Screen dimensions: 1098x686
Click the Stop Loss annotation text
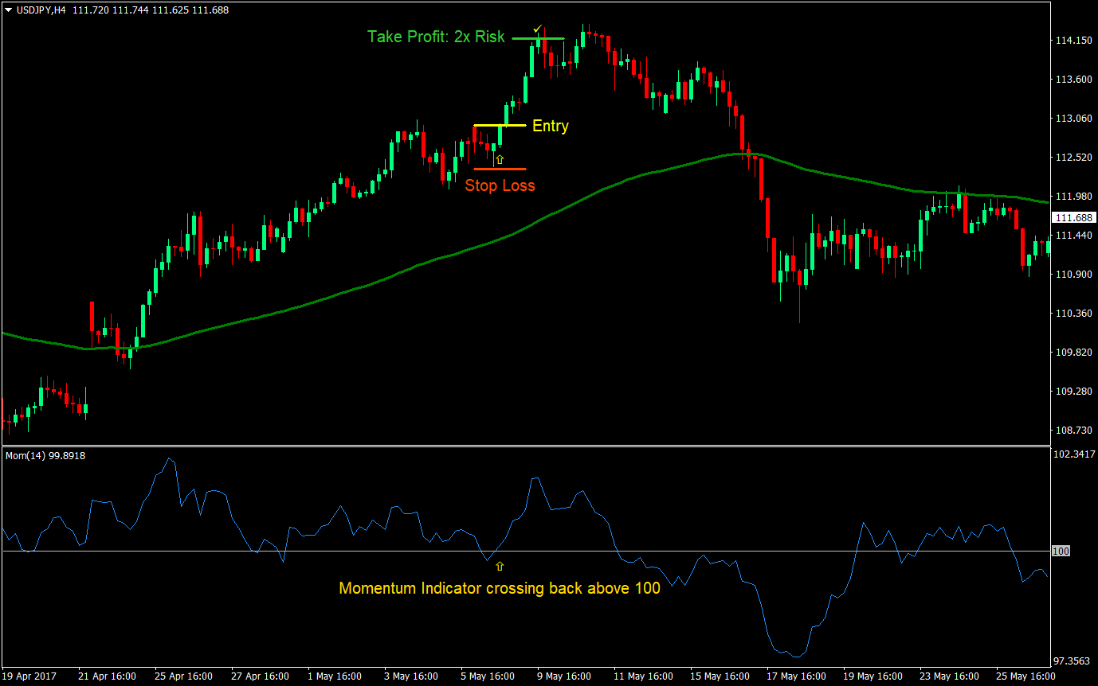500,185
